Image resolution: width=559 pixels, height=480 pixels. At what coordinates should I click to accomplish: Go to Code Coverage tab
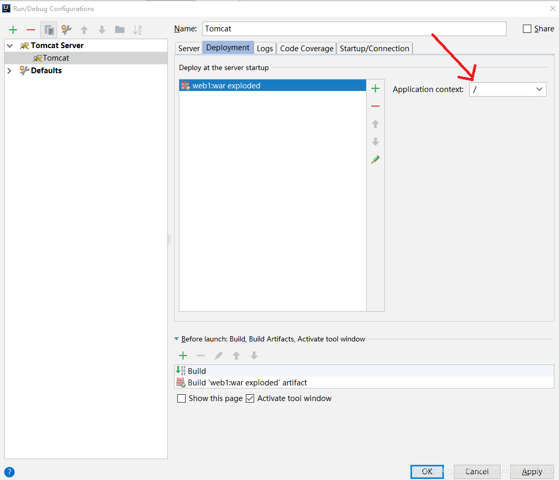306,49
